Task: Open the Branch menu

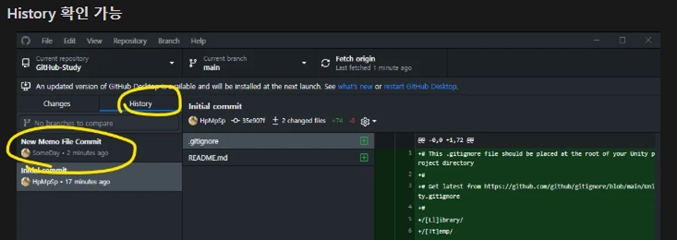Action: click(169, 41)
